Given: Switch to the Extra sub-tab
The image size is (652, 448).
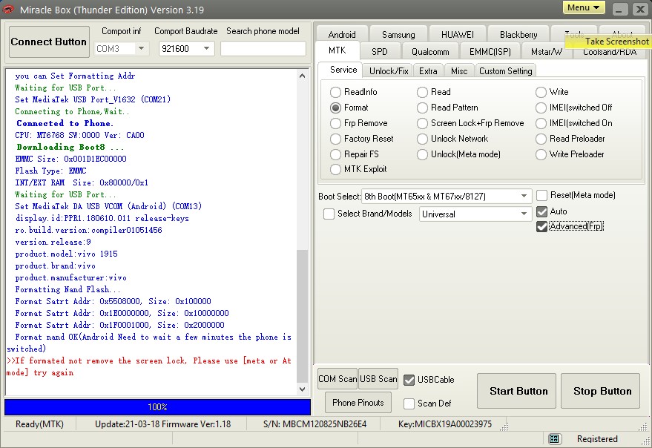Looking at the screenshot, I should [x=428, y=70].
